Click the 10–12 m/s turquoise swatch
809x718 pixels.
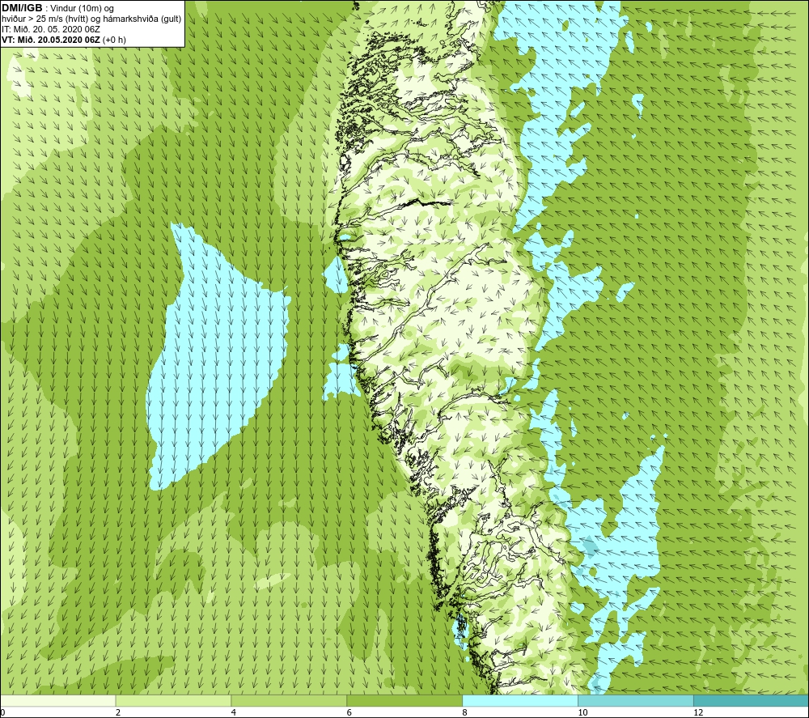(636, 701)
